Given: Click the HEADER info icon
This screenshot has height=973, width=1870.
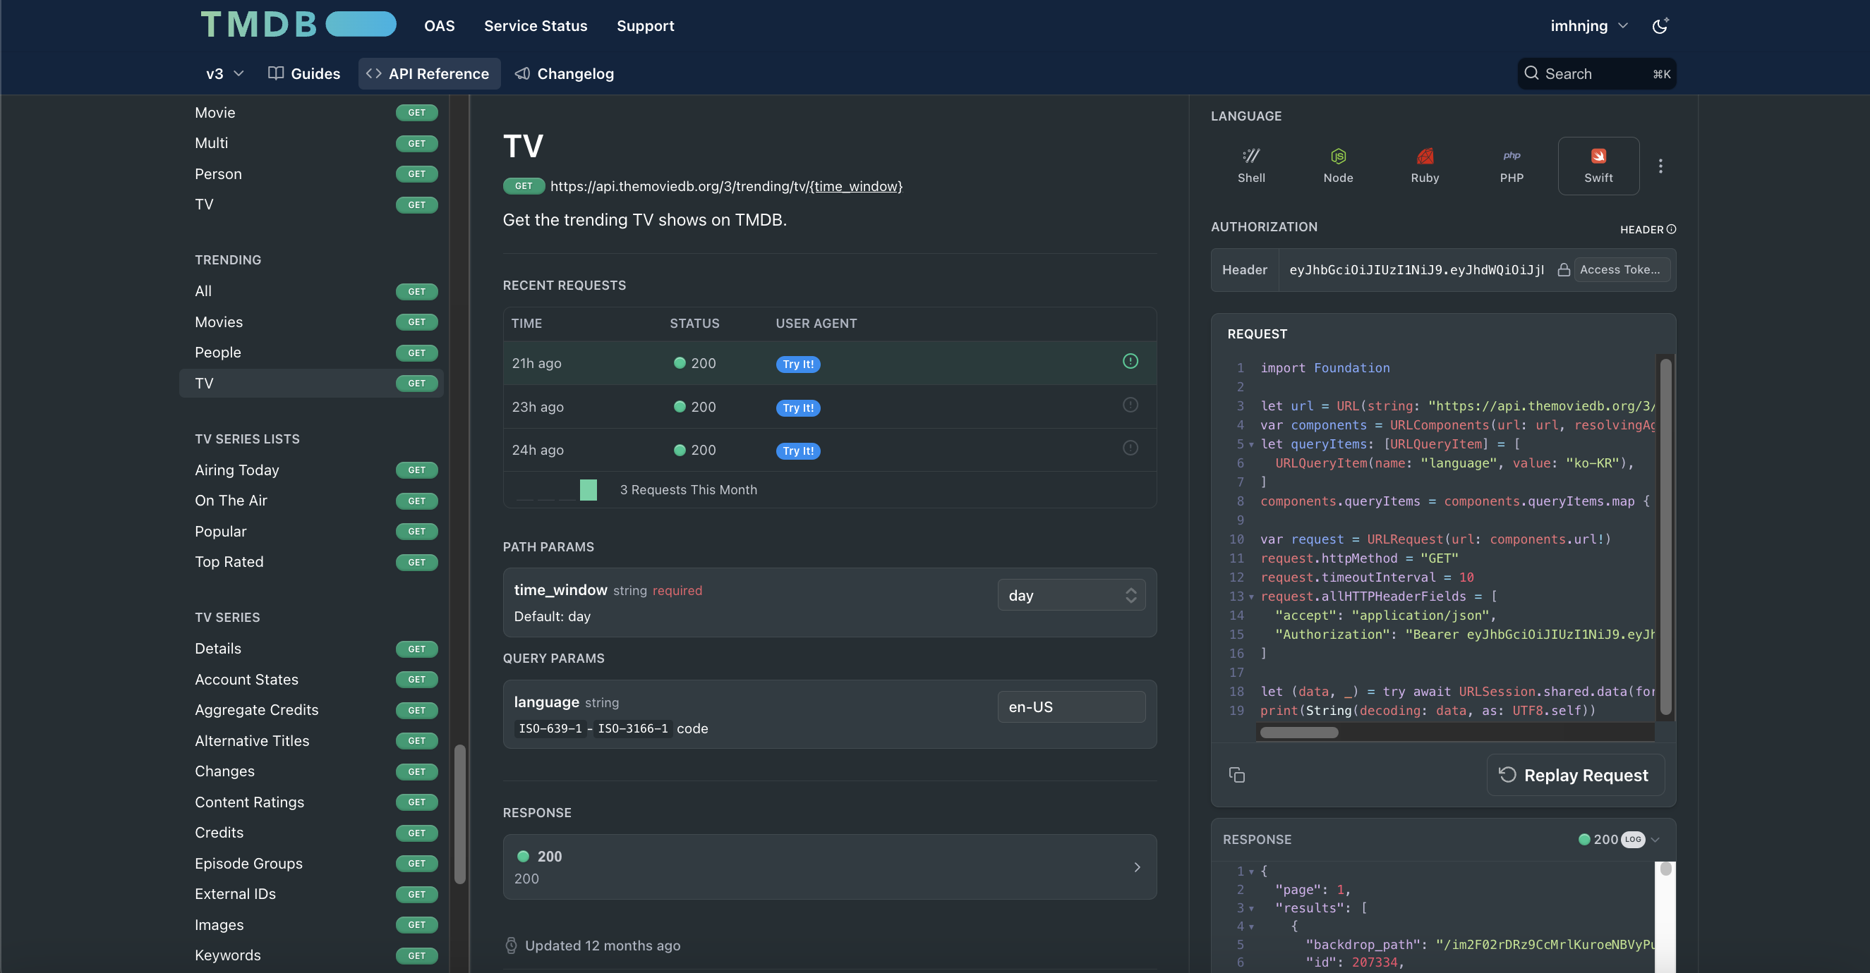Looking at the screenshot, I should [x=1671, y=229].
